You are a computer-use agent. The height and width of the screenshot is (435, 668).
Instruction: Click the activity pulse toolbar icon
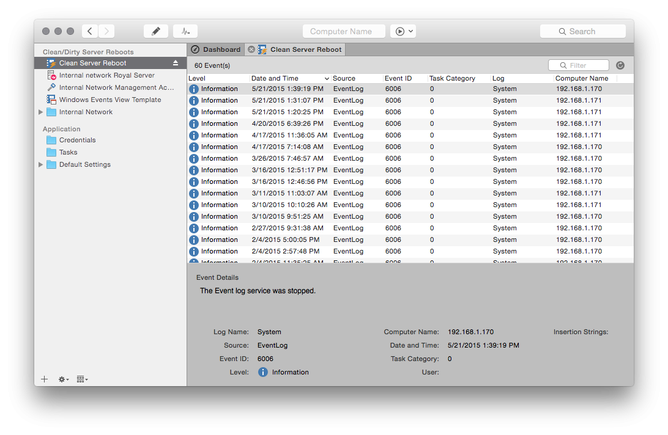[x=185, y=31]
